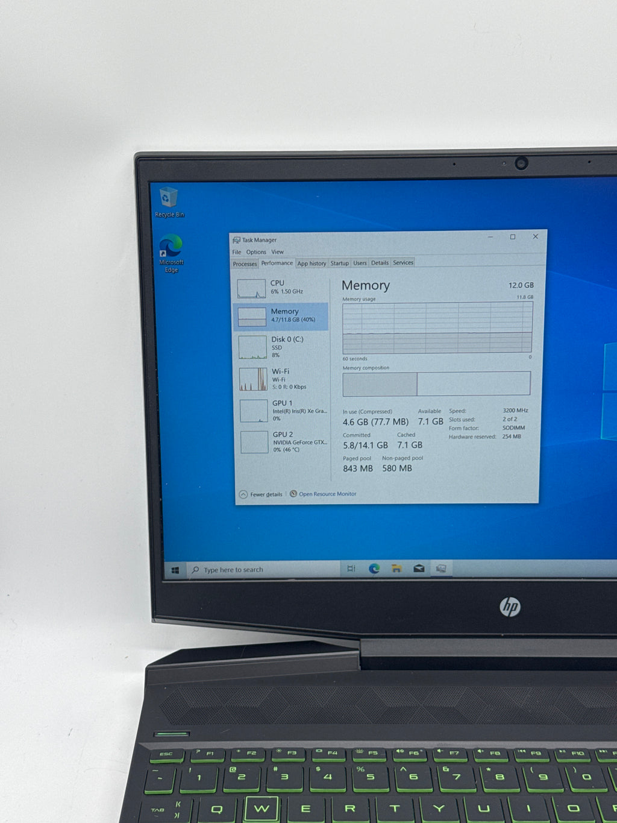Select the Performance tab

point(277,263)
